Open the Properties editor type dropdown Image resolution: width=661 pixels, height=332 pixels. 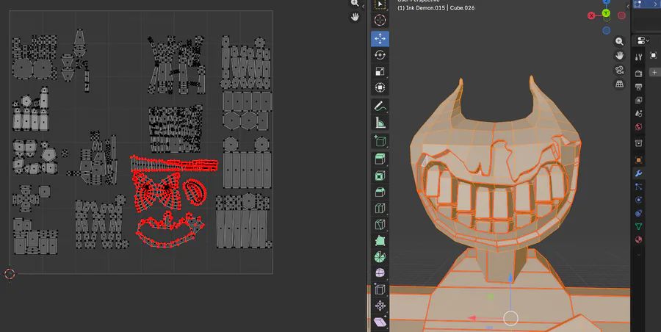[643, 40]
